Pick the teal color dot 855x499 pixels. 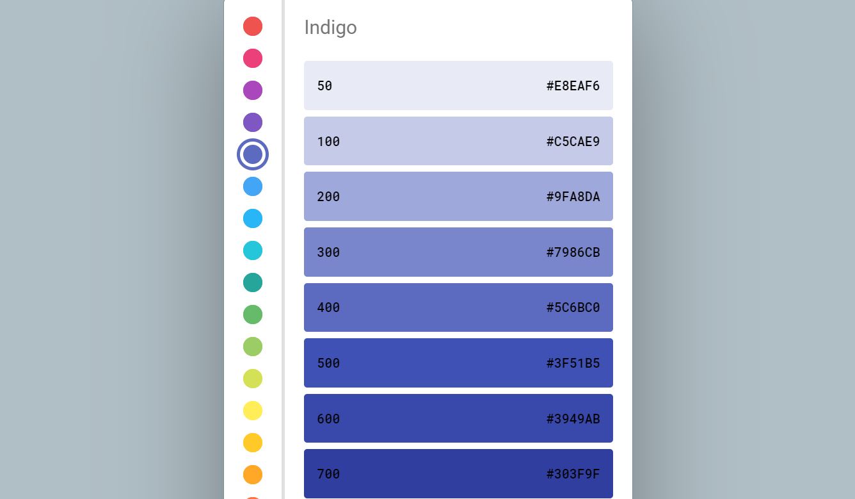pos(253,282)
